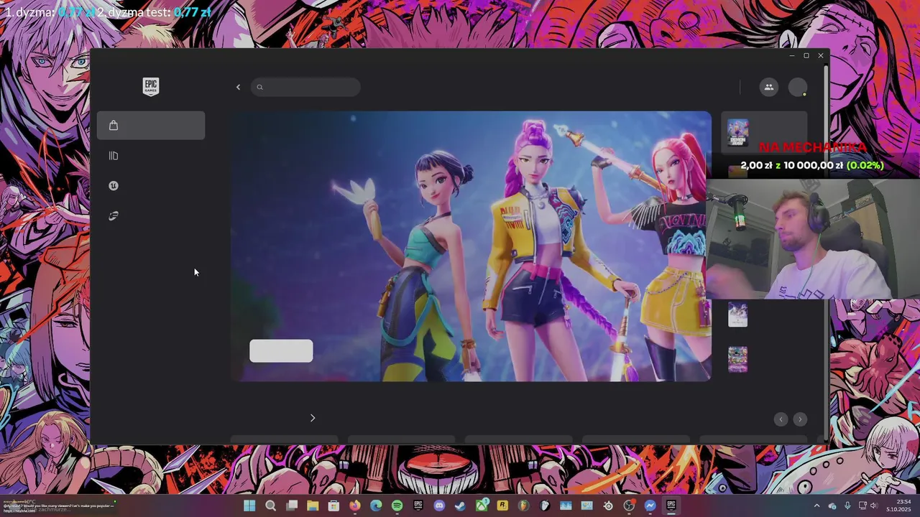
Task: Expand the section chevron below the banner
Action: pyautogui.click(x=313, y=418)
